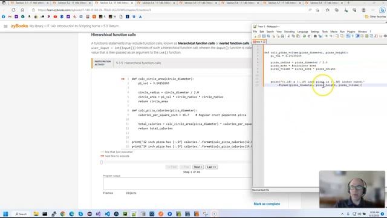Viewport: 387px width, 218px height.
Task: Open the Plugins menu in Notepad++
Action: pos(351,31)
